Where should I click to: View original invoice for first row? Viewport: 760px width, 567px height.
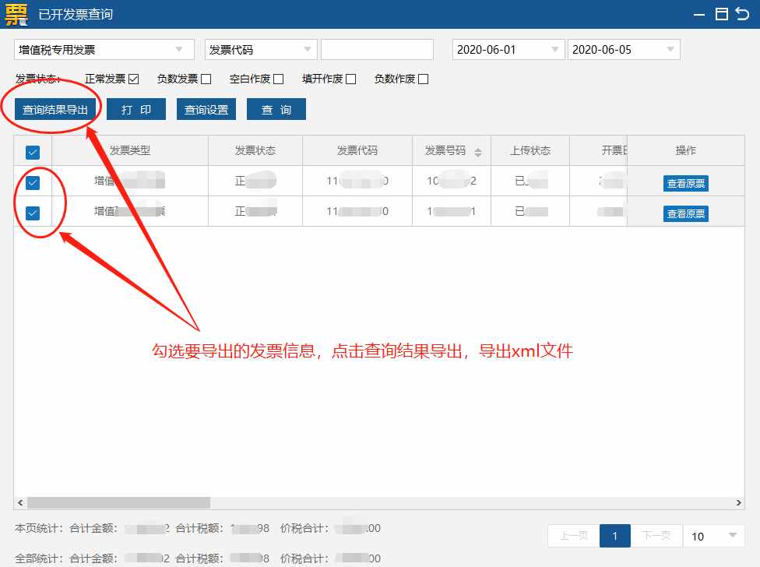coord(686,183)
